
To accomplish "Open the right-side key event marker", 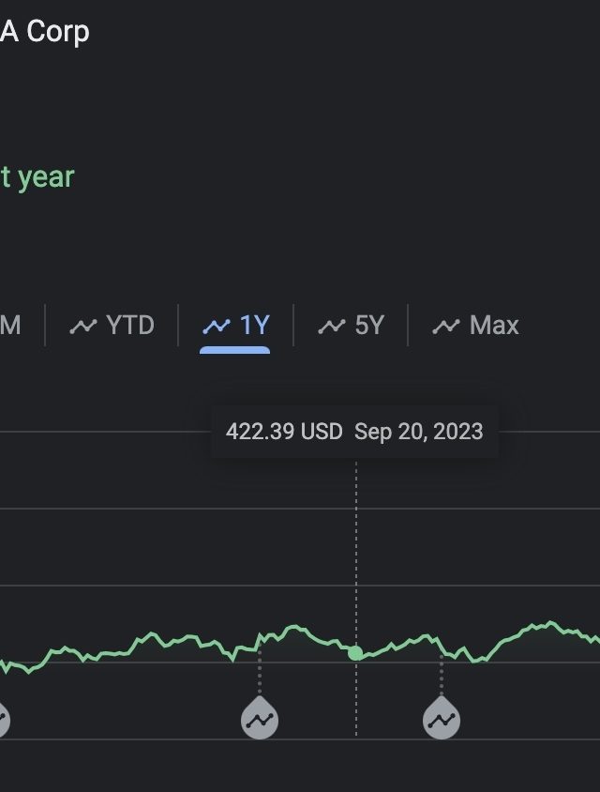I will [442, 718].
